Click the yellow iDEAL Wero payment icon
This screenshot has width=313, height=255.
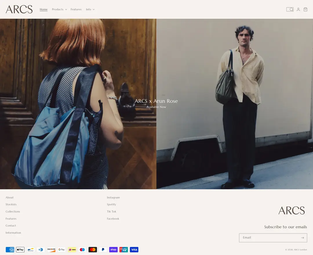click(72, 249)
